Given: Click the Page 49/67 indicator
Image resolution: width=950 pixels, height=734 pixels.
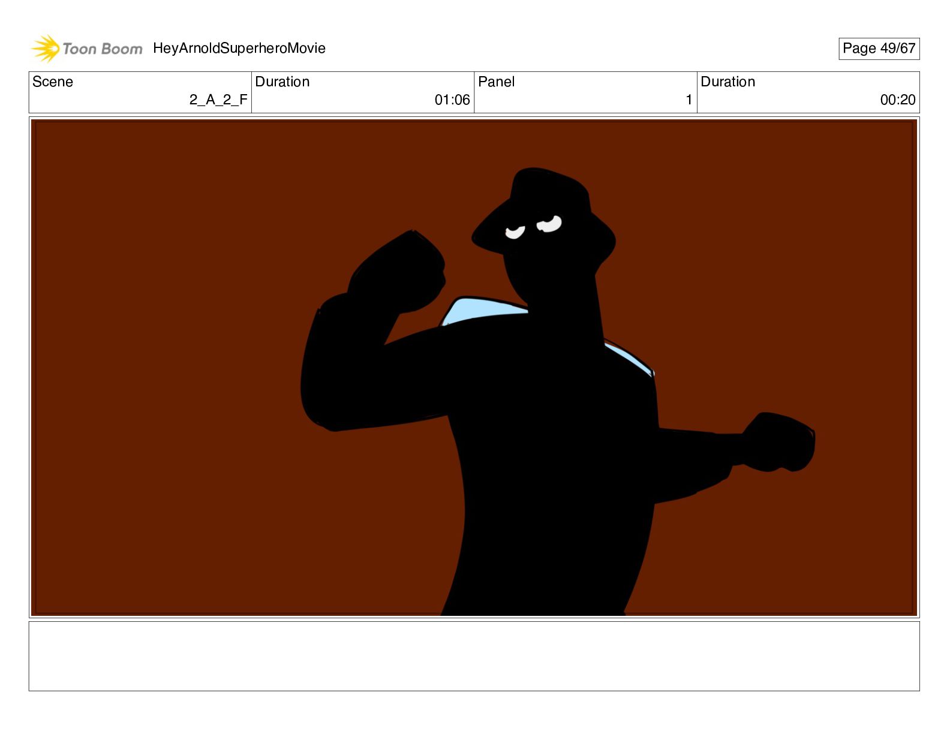Looking at the screenshot, I should coord(879,49).
